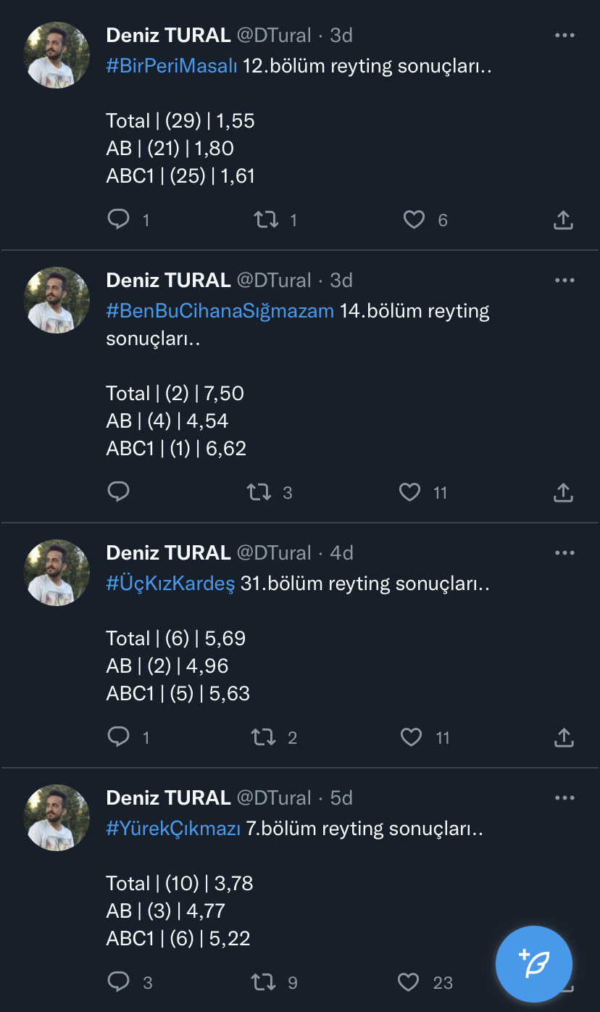Compose a new tweet with floating button
The image size is (600, 1012).
tap(534, 964)
